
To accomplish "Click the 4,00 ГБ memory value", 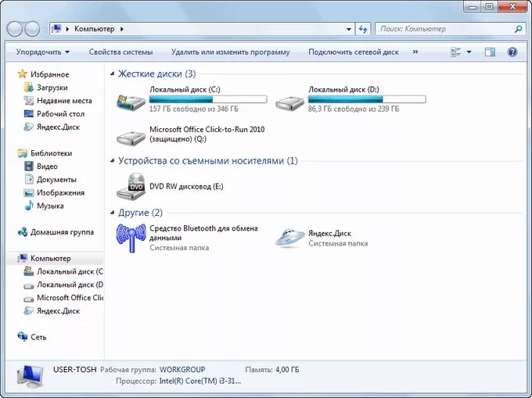I will click(287, 370).
